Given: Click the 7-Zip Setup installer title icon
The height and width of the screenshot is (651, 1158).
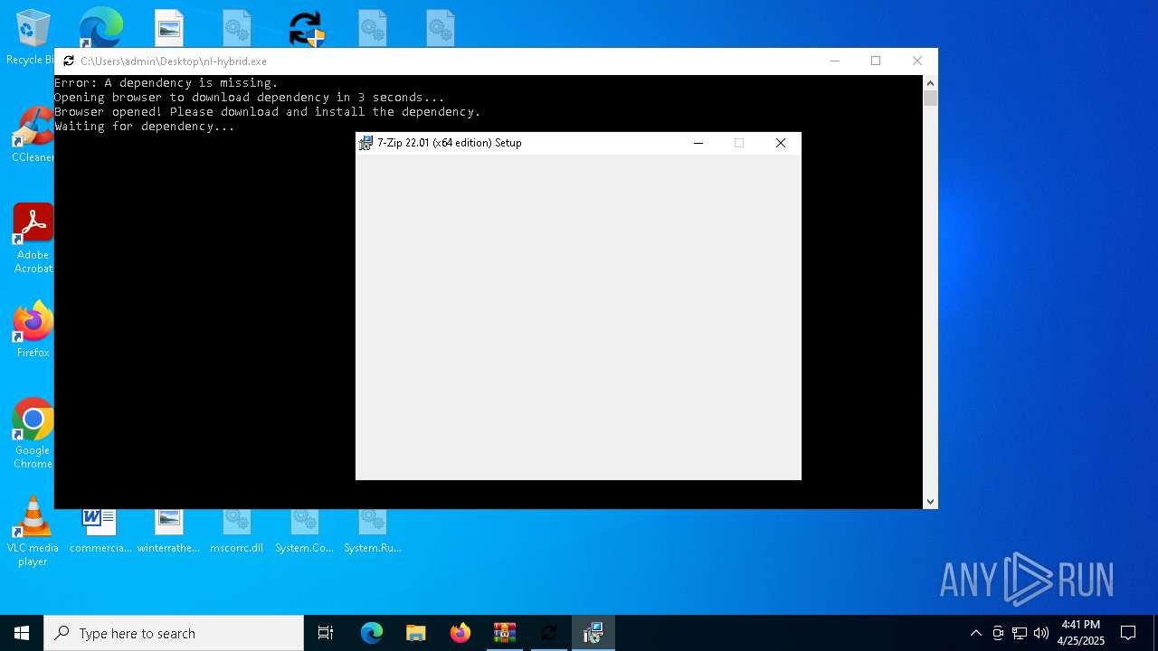Looking at the screenshot, I should coord(365,143).
